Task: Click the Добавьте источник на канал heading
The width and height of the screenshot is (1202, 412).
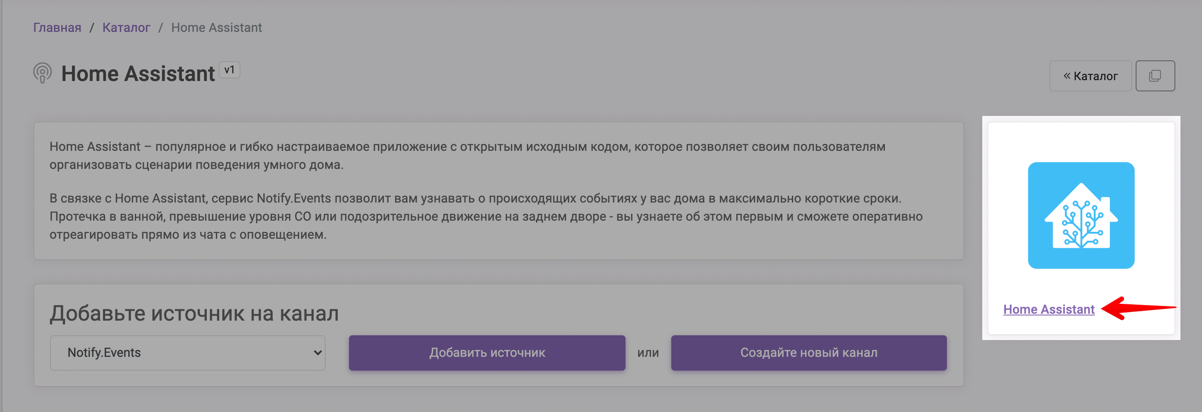Action: point(194,313)
